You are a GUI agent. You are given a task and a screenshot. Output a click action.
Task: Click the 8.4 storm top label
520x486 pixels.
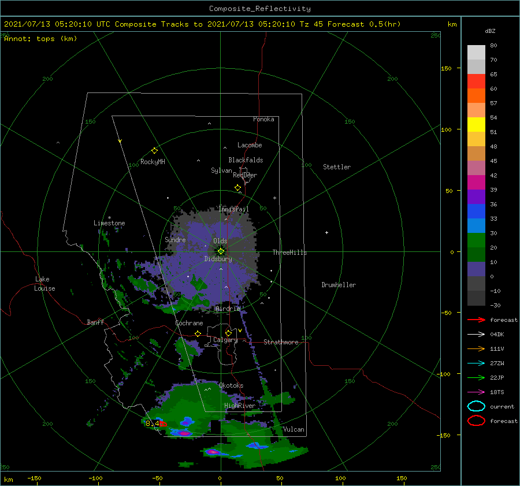click(x=152, y=424)
